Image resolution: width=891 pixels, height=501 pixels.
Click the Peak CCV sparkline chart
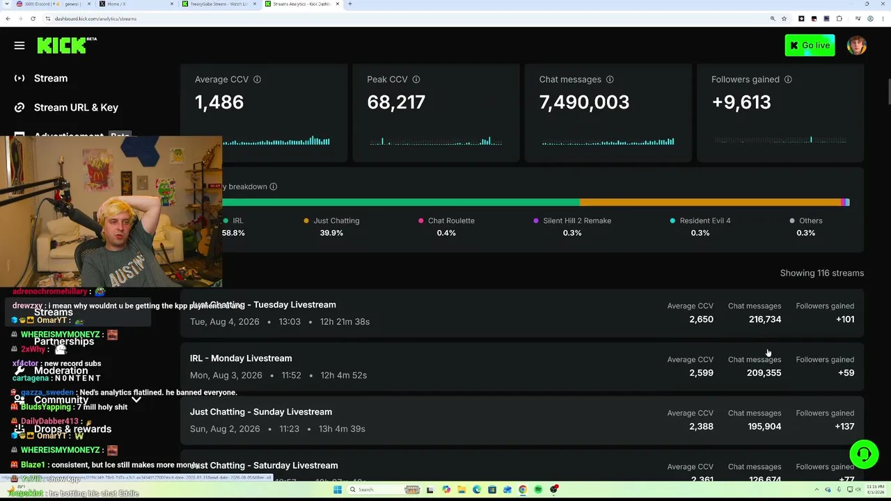(436, 141)
